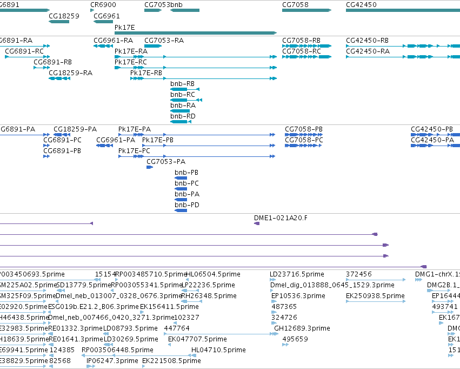This screenshot has width=460, height=369.
Task: Select protein CG7053-PA
Action: tap(150, 167)
